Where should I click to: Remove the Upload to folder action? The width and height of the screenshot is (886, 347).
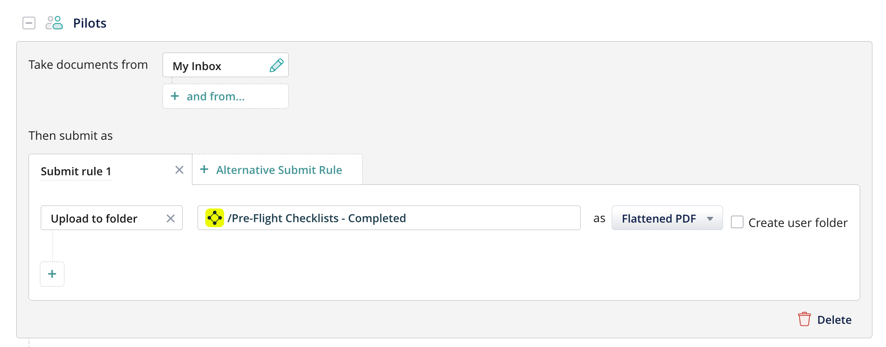tap(171, 218)
